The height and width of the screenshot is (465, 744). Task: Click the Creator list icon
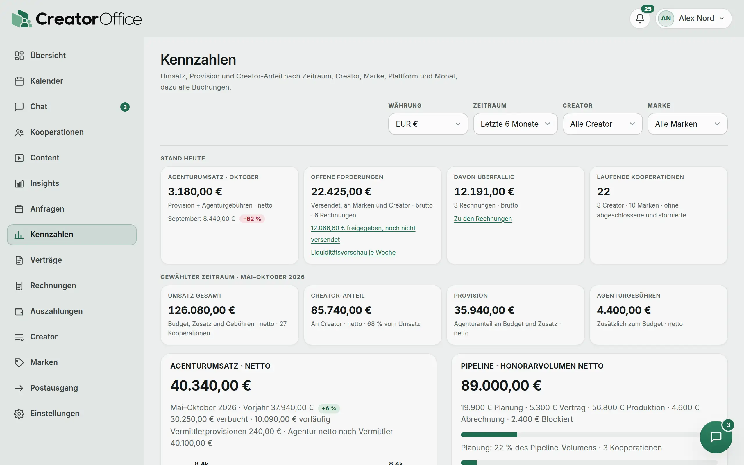19,337
